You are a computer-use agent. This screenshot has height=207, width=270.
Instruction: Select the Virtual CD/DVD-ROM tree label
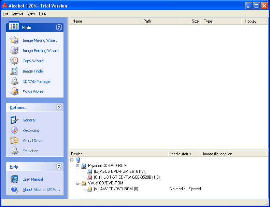pyautogui.click(x=105, y=183)
